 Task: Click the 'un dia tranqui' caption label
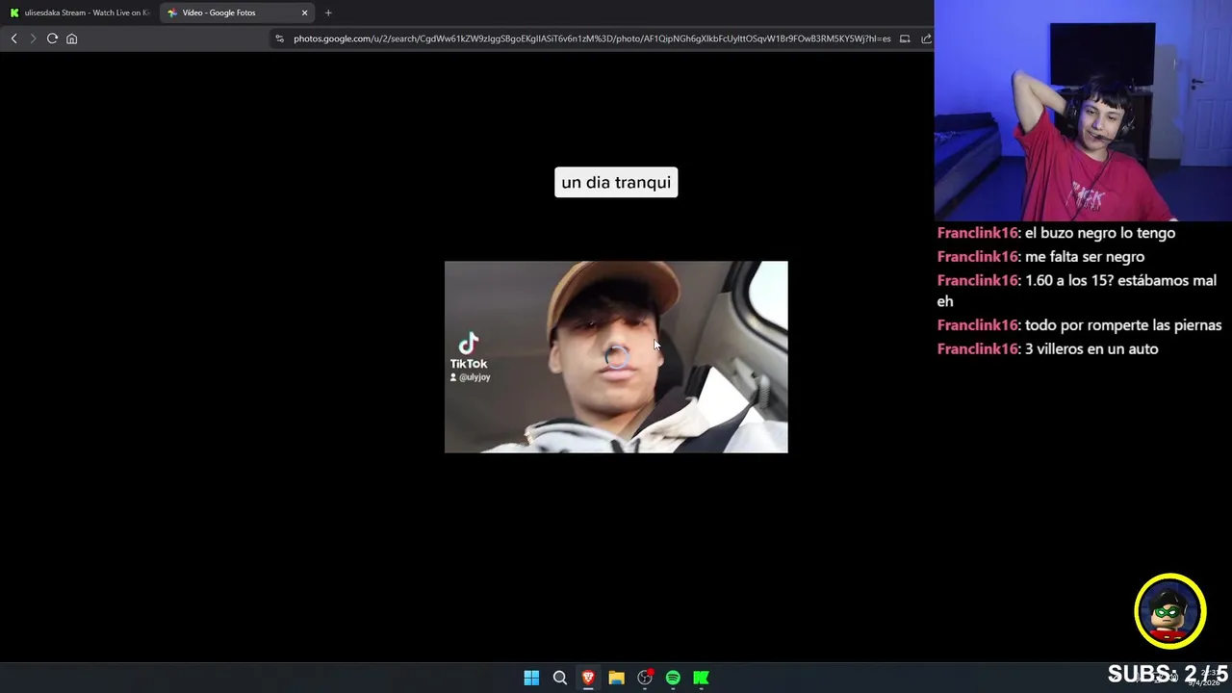coord(616,183)
